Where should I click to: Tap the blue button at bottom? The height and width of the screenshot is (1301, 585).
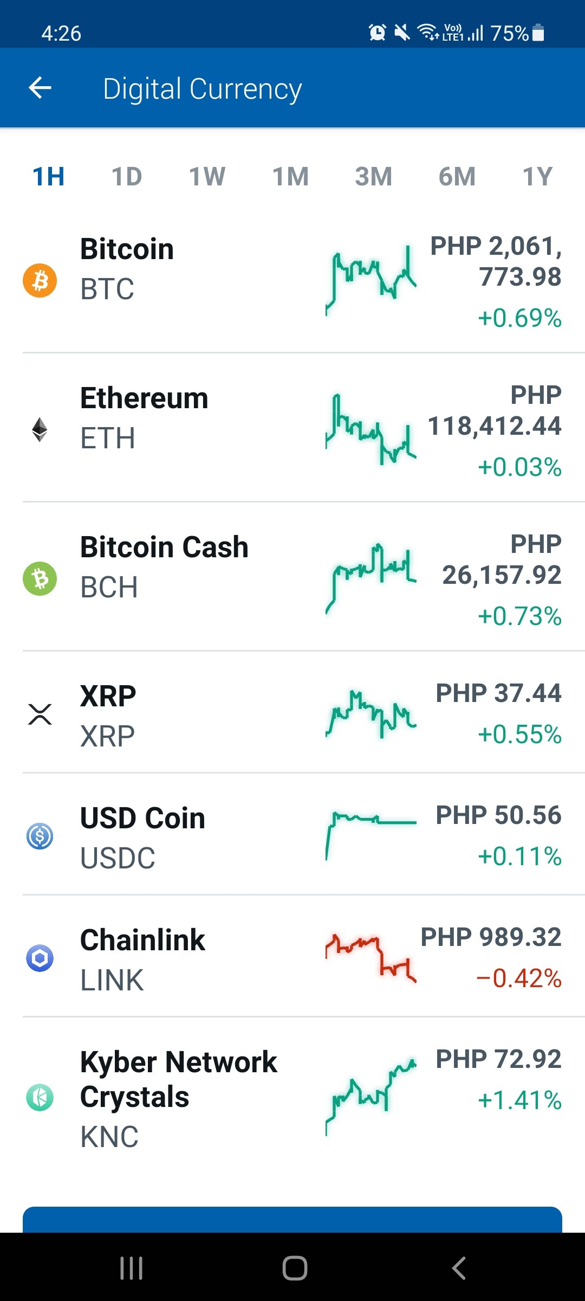tap(292, 1220)
